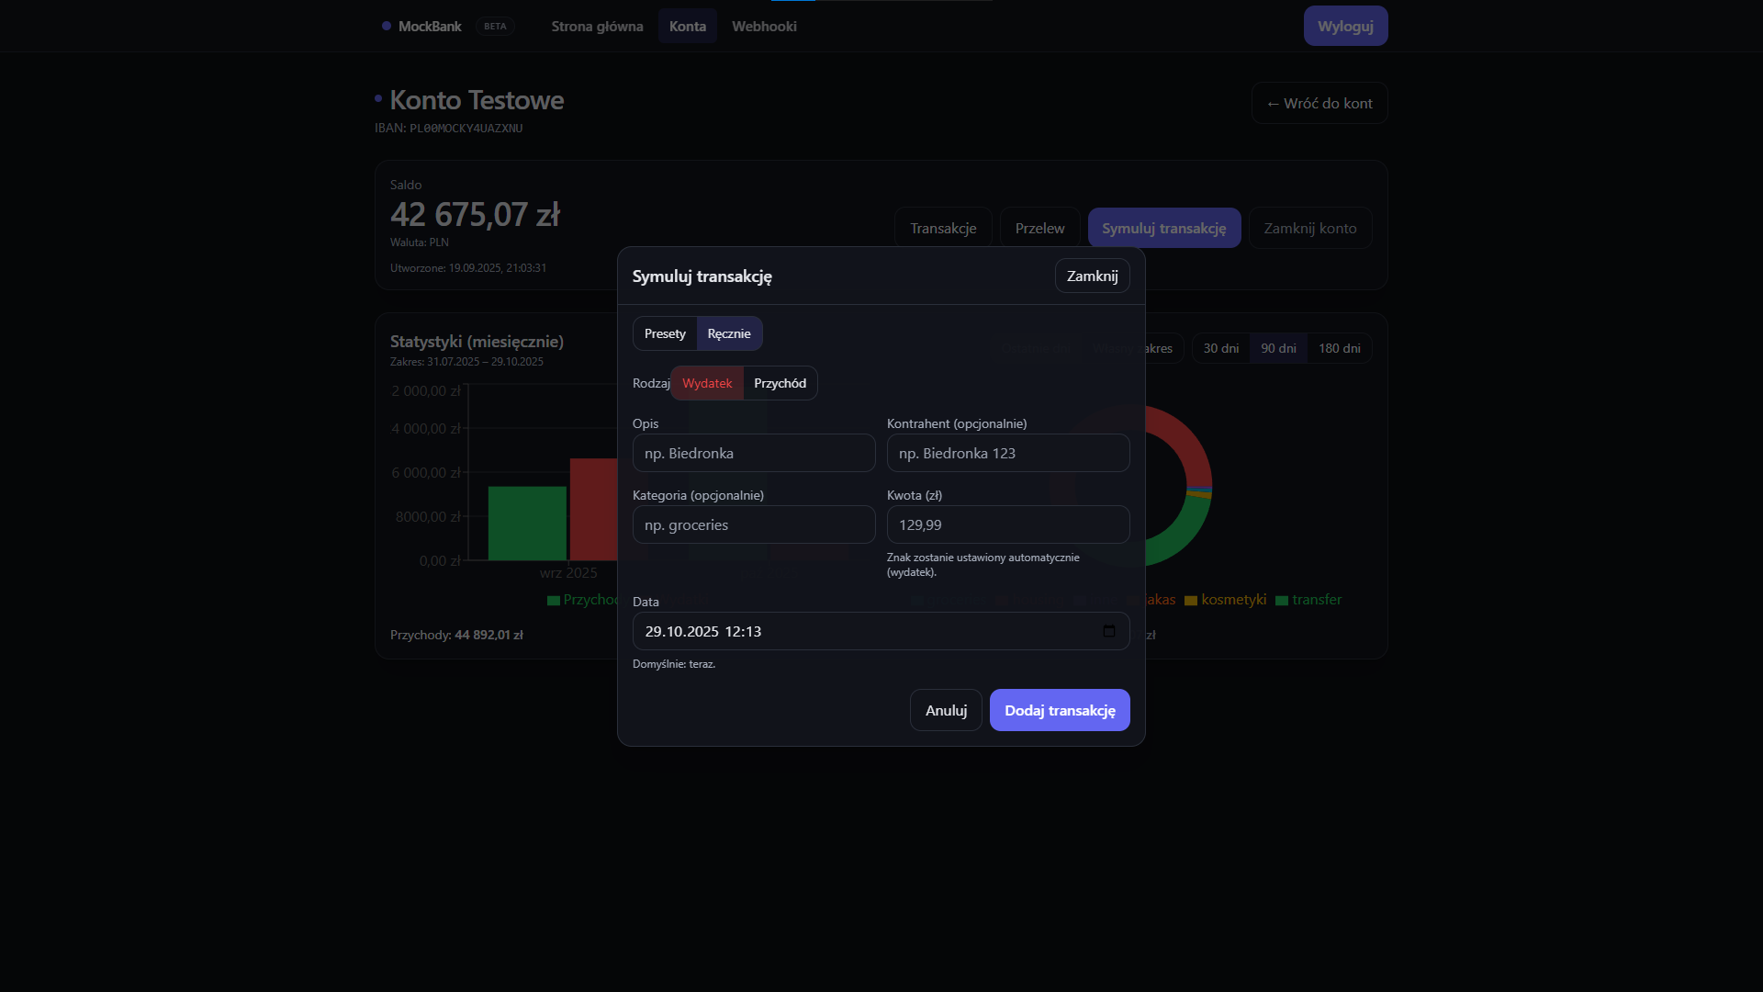Focus the Kategoria input field
The width and height of the screenshot is (1763, 992).
(x=754, y=524)
